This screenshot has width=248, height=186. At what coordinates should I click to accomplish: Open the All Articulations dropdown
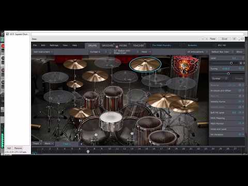point(197,52)
